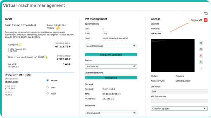This screenshot has height=118, width=211.
Task: Select the Month billing radio button
Action: coord(48,80)
